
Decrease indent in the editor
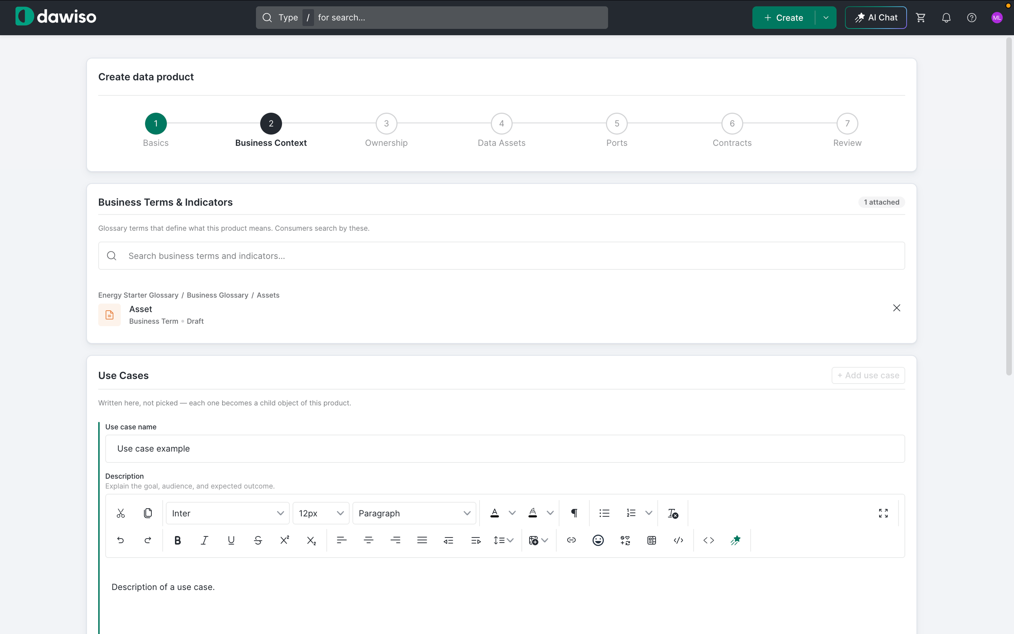[x=449, y=540]
